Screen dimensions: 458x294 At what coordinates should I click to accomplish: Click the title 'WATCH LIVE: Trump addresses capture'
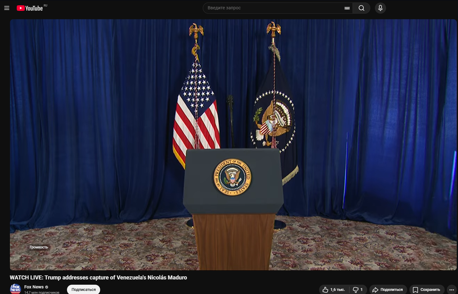tap(98, 278)
